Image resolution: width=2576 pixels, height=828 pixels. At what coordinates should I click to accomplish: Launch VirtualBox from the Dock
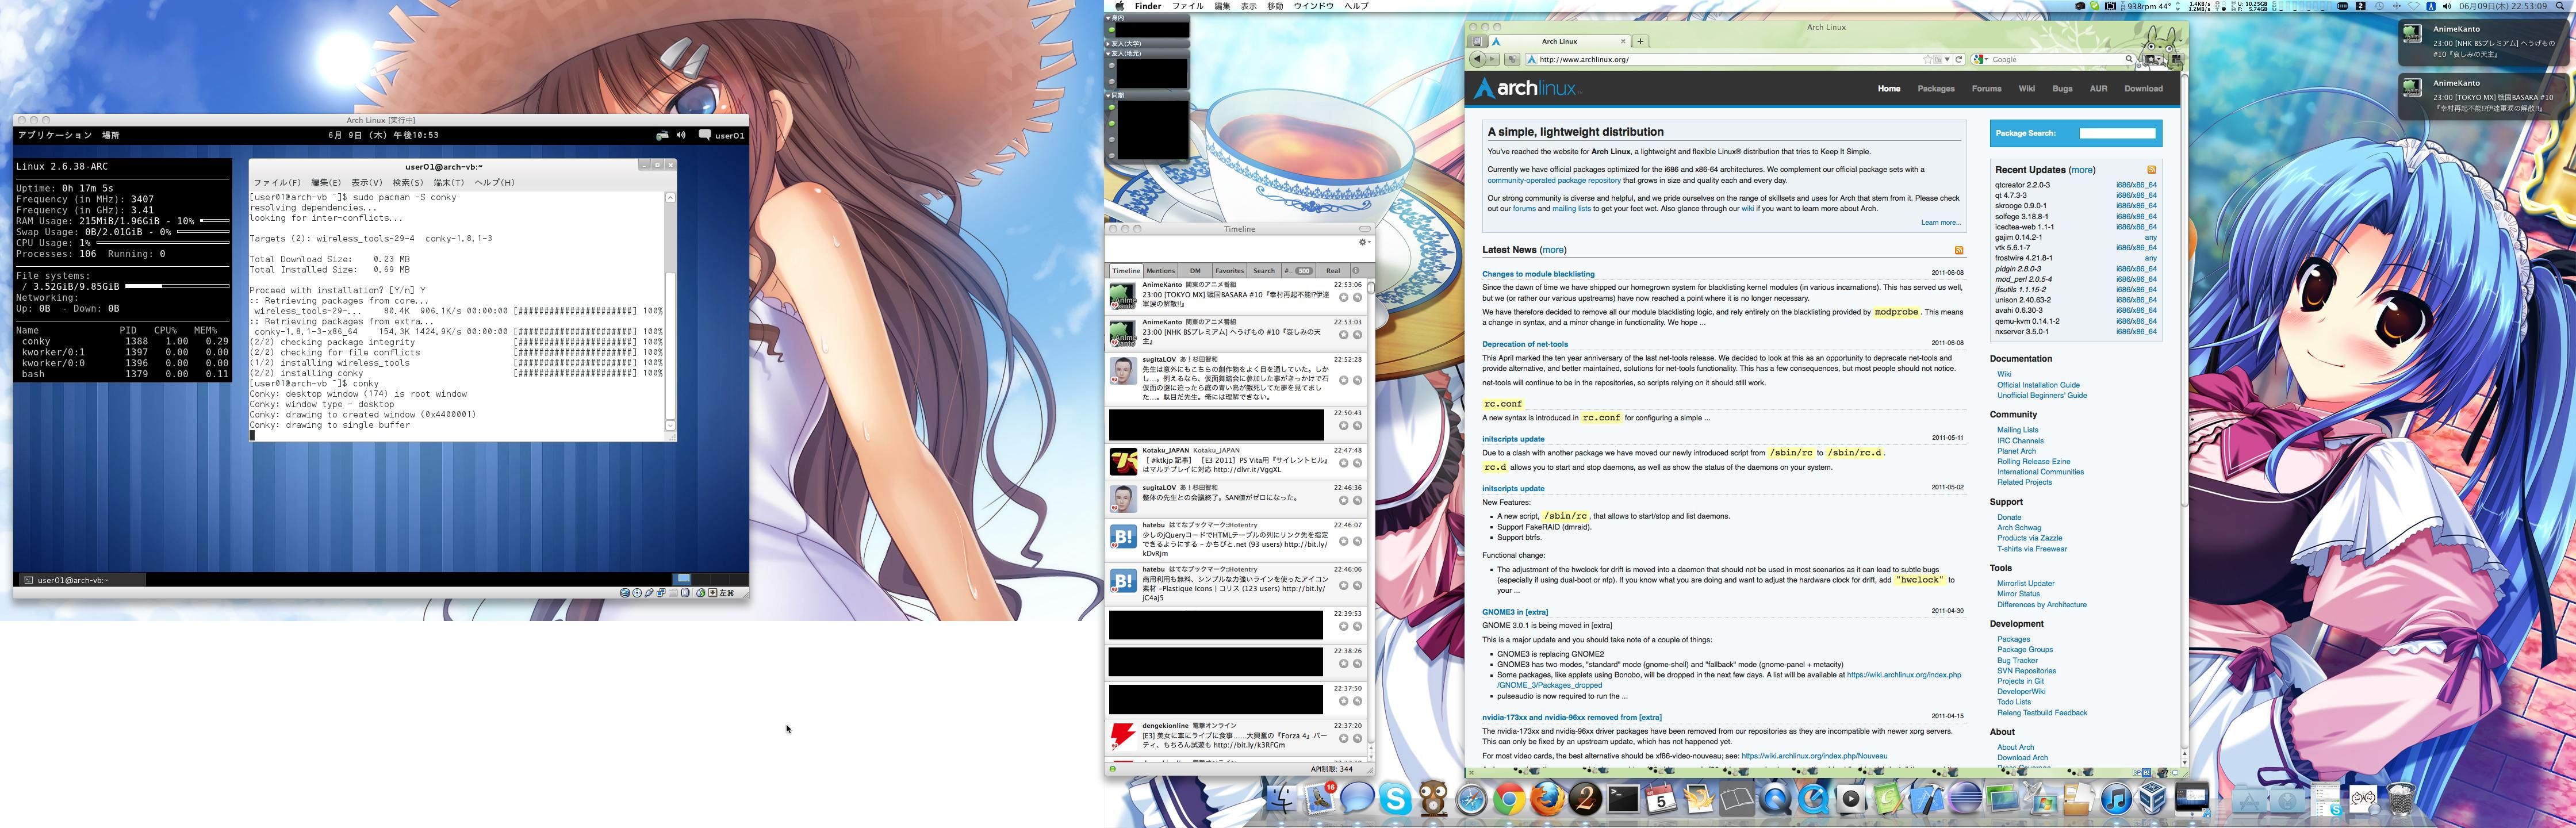coord(2152,798)
